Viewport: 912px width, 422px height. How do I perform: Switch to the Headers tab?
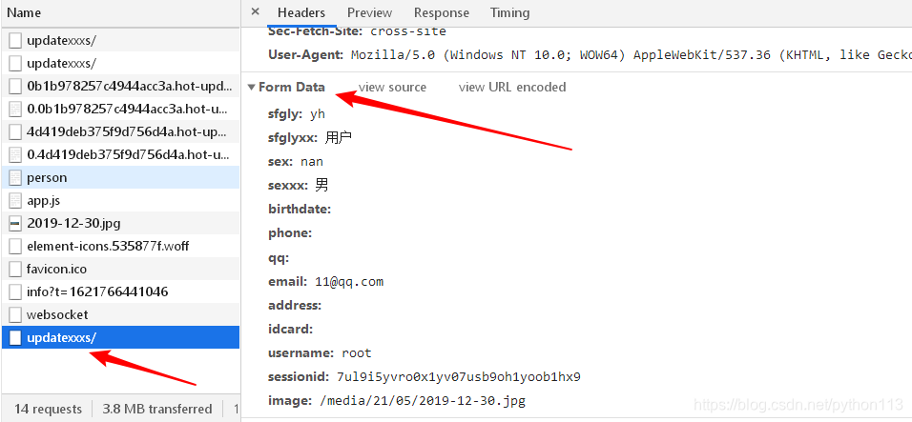pyautogui.click(x=301, y=12)
